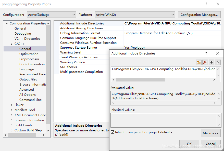Click Additional #using Directories property
The width and height of the screenshot is (224, 151).
pyautogui.click(x=82, y=28)
